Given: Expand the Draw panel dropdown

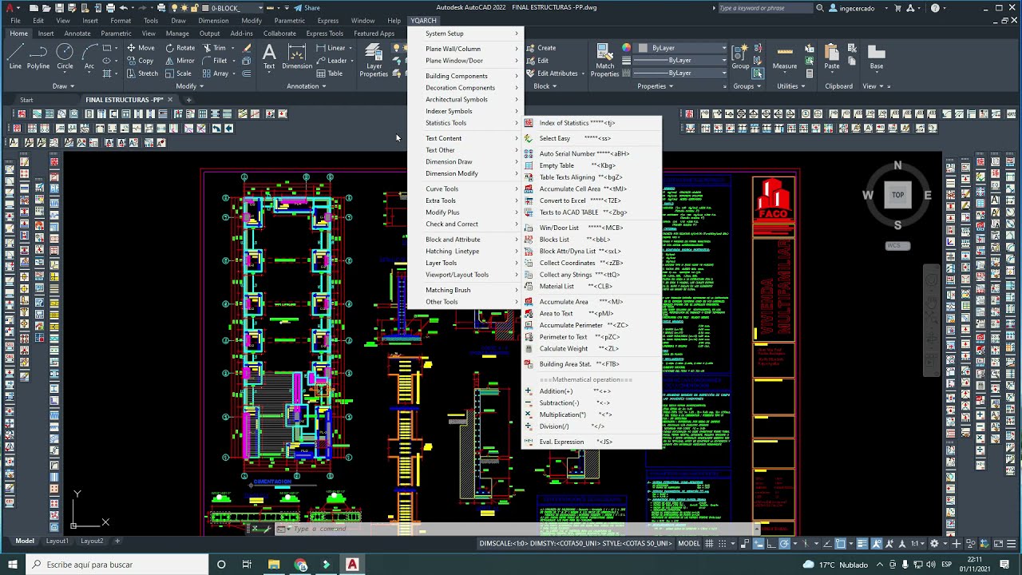Looking at the screenshot, I should point(63,86).
